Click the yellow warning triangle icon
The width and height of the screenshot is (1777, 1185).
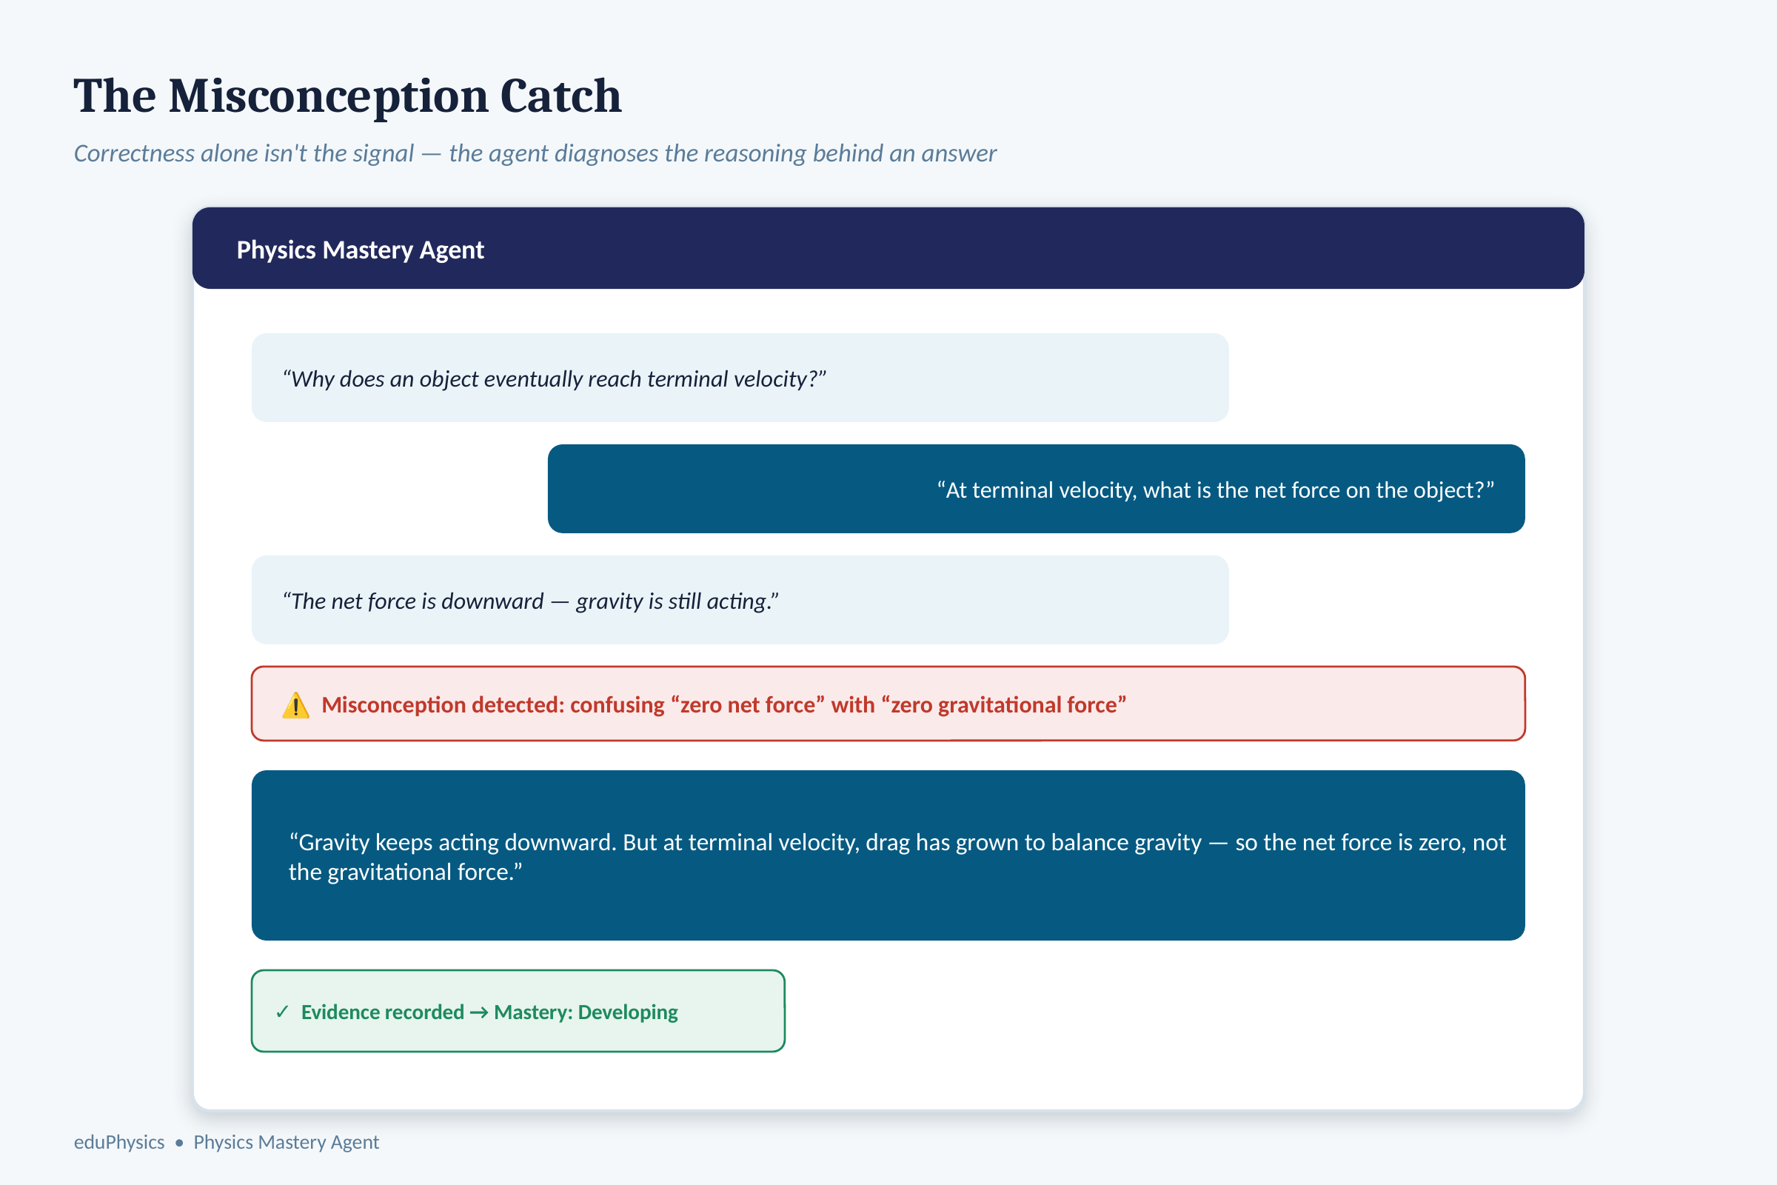(x=295, y=705)
